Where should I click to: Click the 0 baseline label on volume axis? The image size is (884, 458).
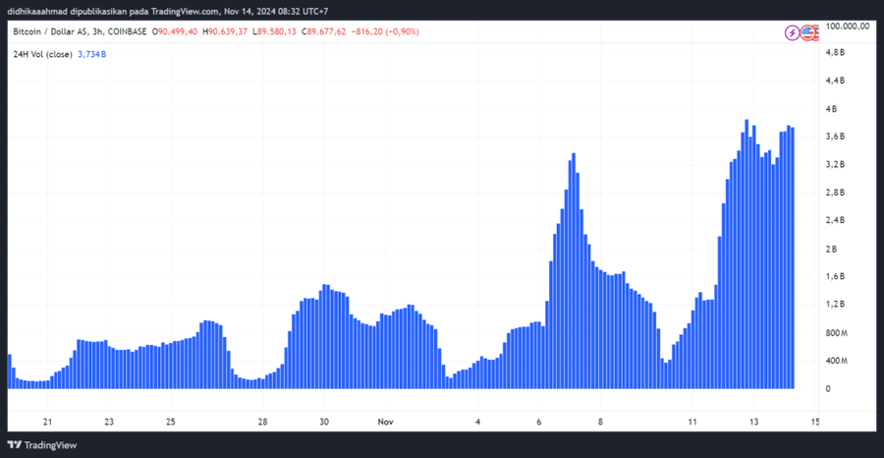(x=827, y=389)
